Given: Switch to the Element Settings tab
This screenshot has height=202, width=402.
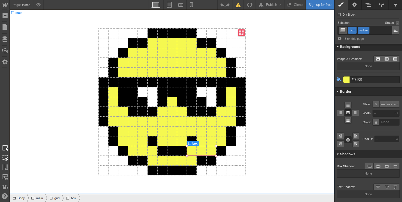Looking at the screenshot, I should coord(355,5).
